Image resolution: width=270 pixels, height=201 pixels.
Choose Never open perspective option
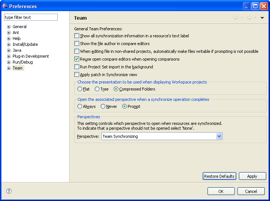[103, 106]
